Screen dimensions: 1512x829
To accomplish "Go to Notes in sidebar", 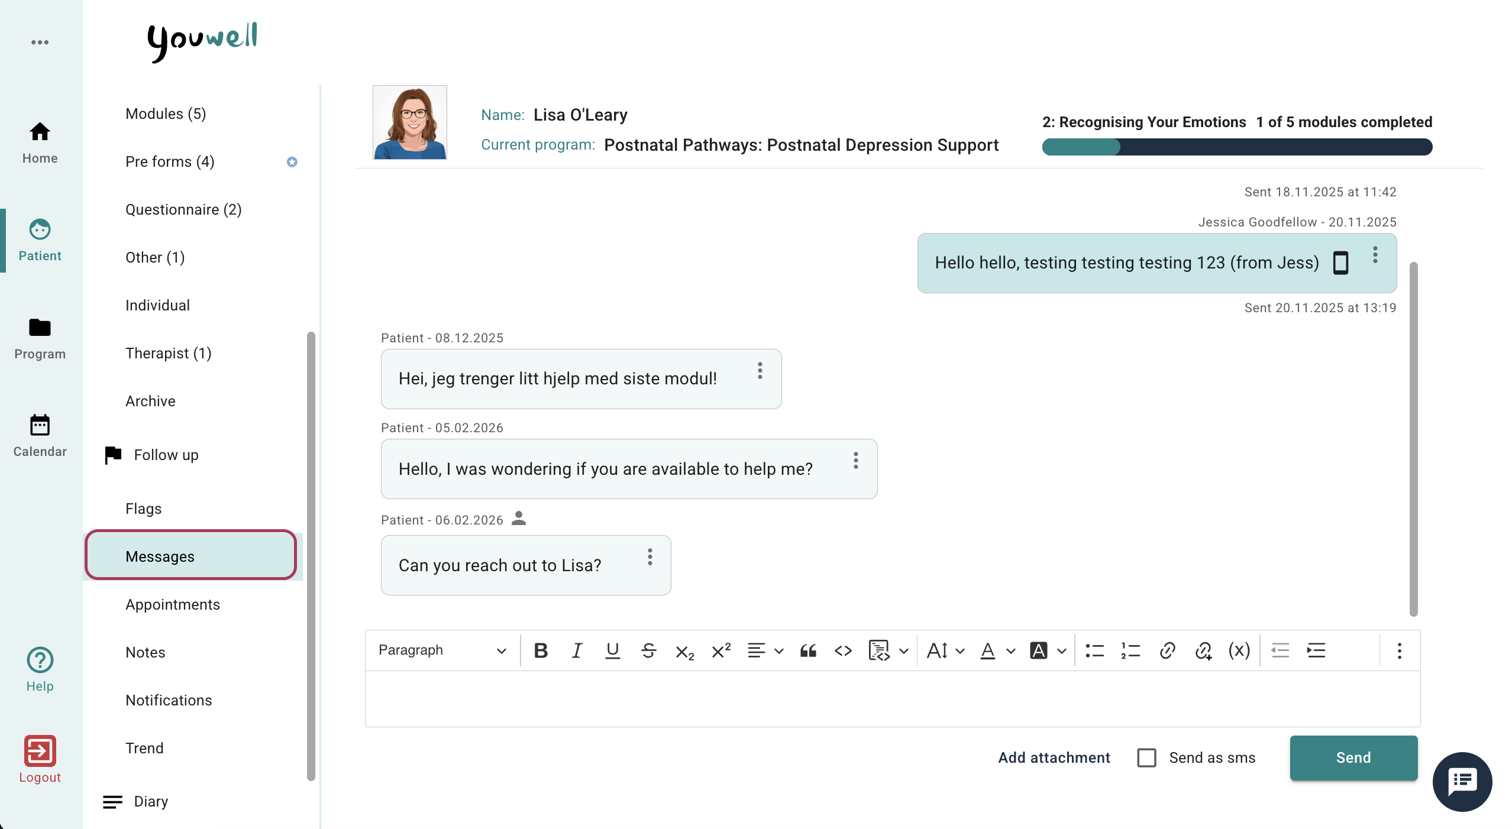I will point(146,652).
